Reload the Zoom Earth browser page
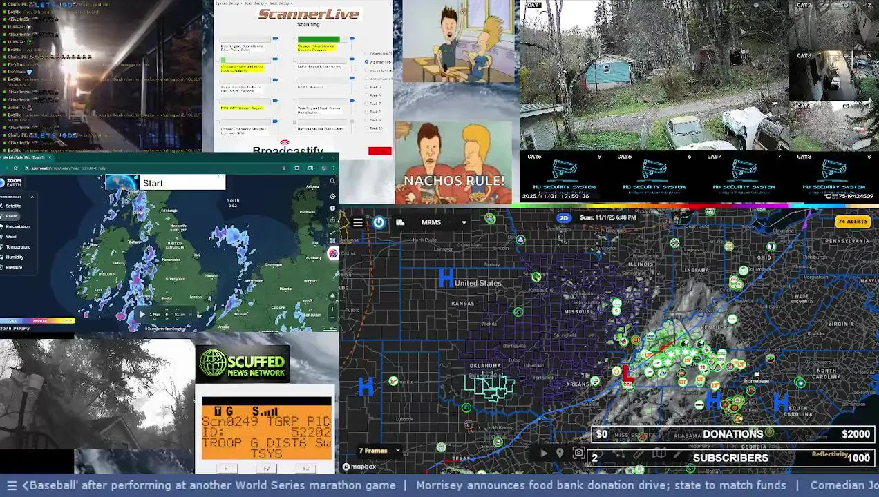Image resolution: width=879 pixels, height=497 pixels. [15, 168]
